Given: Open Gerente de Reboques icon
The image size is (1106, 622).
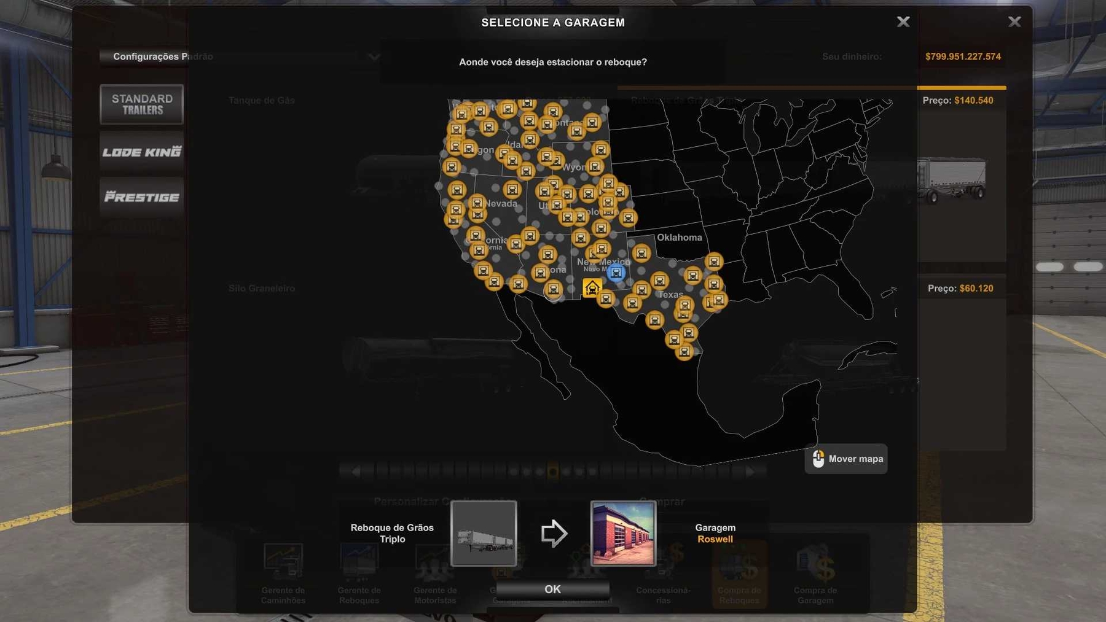Looking at the screenshot, I should (359, 572).
